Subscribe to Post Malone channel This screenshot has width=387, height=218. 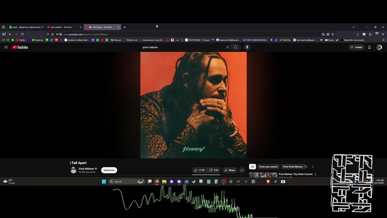pos(109,170)
